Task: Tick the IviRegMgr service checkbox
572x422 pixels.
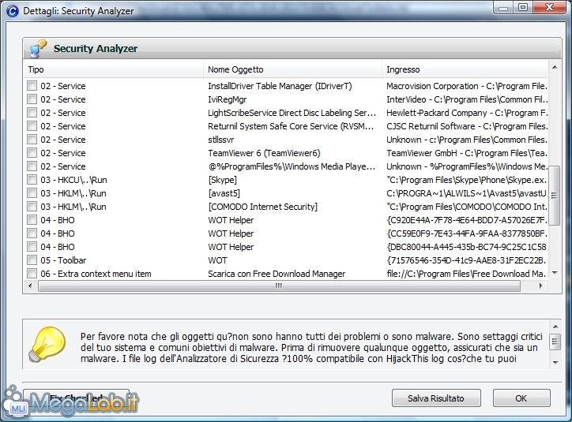Action: click(x=32, y=99)
